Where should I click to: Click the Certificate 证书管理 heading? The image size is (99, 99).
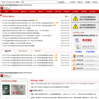(x=9, y=81)
